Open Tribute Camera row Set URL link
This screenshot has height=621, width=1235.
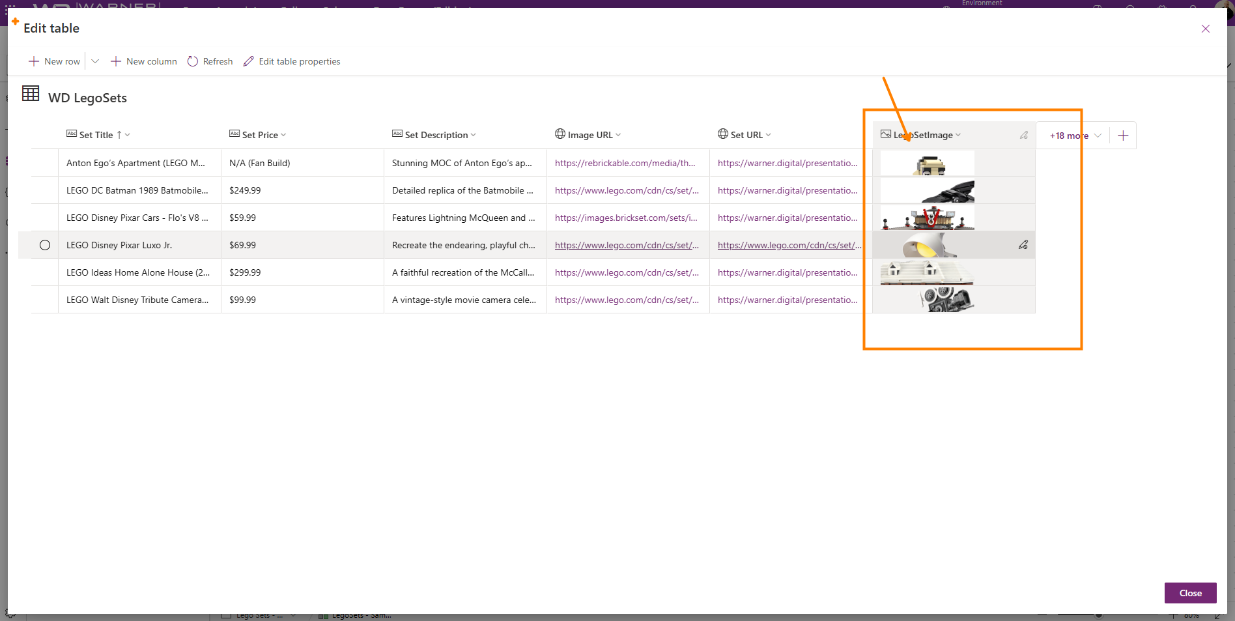(x=788, y=300)
